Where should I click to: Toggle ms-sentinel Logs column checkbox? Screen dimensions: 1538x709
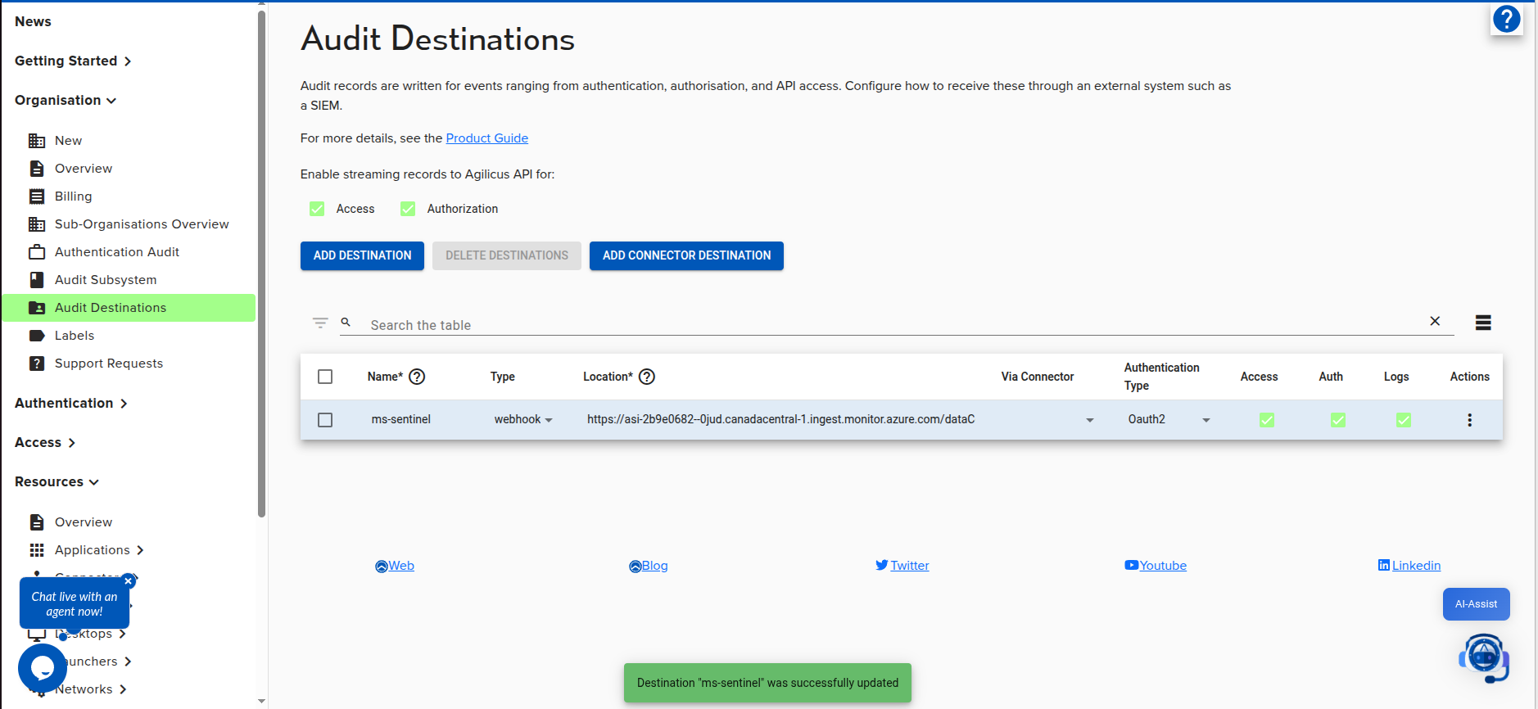[x=1404, y=420]
